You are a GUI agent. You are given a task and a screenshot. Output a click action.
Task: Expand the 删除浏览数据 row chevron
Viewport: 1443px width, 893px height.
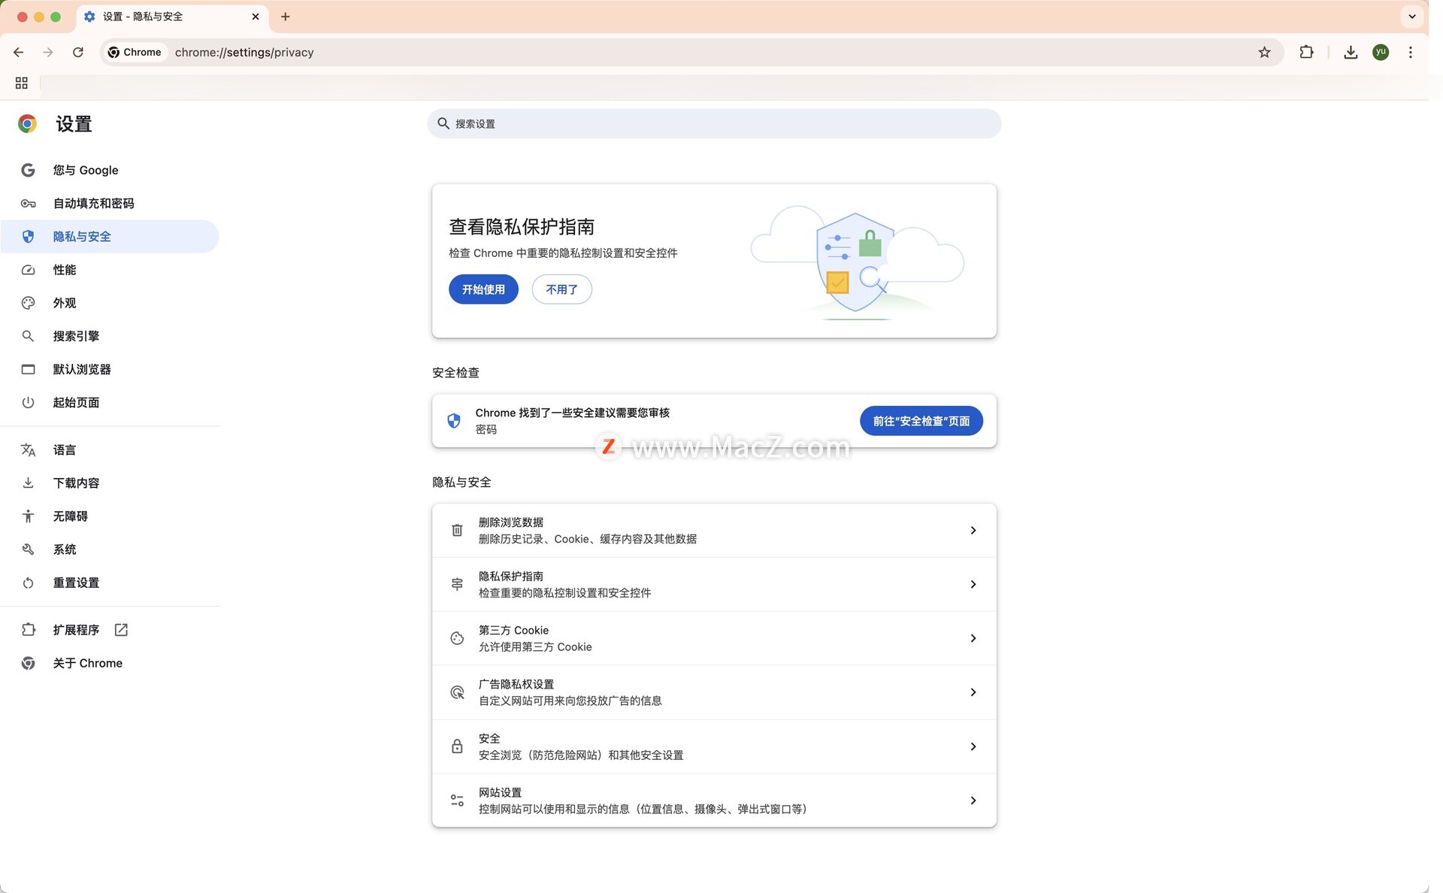(973, 530)
